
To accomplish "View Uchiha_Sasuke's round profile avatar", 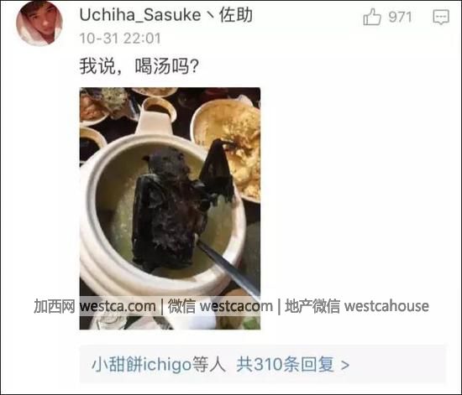I will [39, 23].
